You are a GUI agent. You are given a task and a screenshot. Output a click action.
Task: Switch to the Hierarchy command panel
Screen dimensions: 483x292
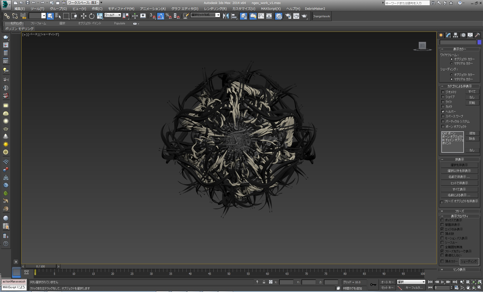(455, 35)
